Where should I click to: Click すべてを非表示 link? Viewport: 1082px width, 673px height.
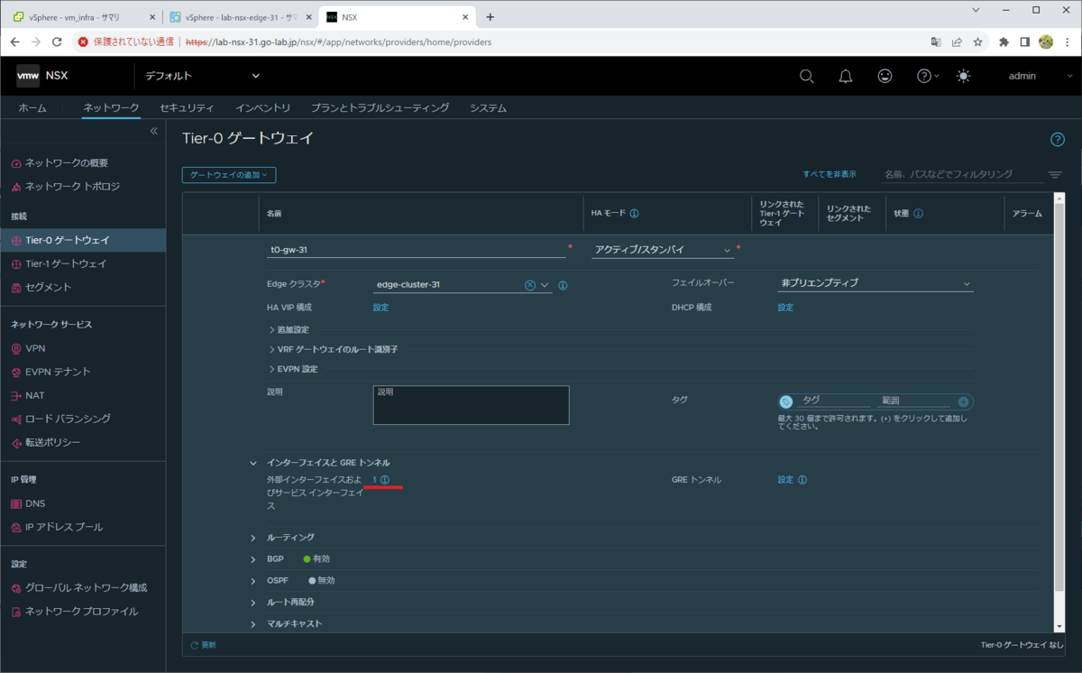(x=830, y=174)
